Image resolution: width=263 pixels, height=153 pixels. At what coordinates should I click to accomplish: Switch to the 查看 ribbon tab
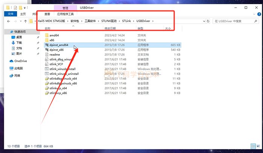pos(47,14)
